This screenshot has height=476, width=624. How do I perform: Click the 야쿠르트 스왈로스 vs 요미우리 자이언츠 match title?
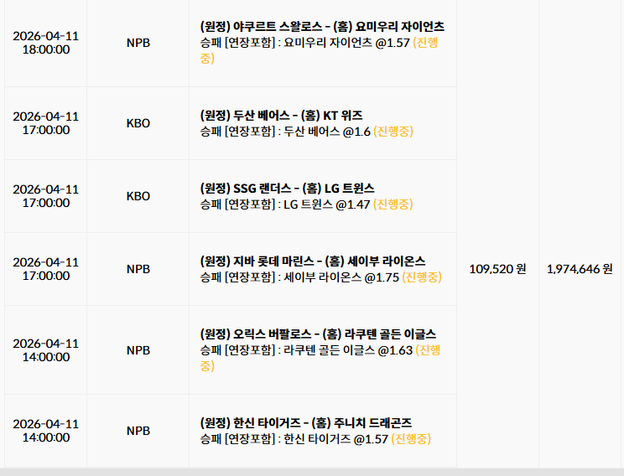tap(322, 27)
